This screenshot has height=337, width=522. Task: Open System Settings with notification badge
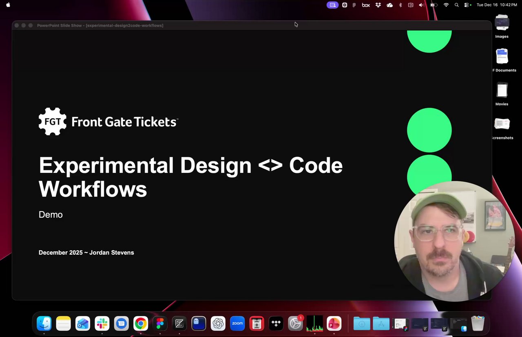(x=295, y=324)
